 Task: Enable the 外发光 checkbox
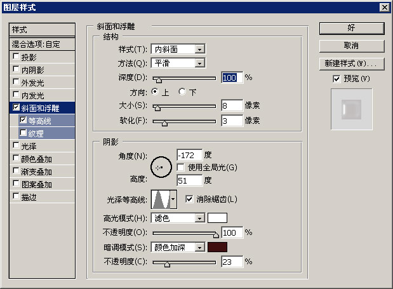tap(16, 82)
